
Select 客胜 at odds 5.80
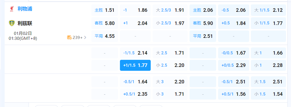point(105,23)
